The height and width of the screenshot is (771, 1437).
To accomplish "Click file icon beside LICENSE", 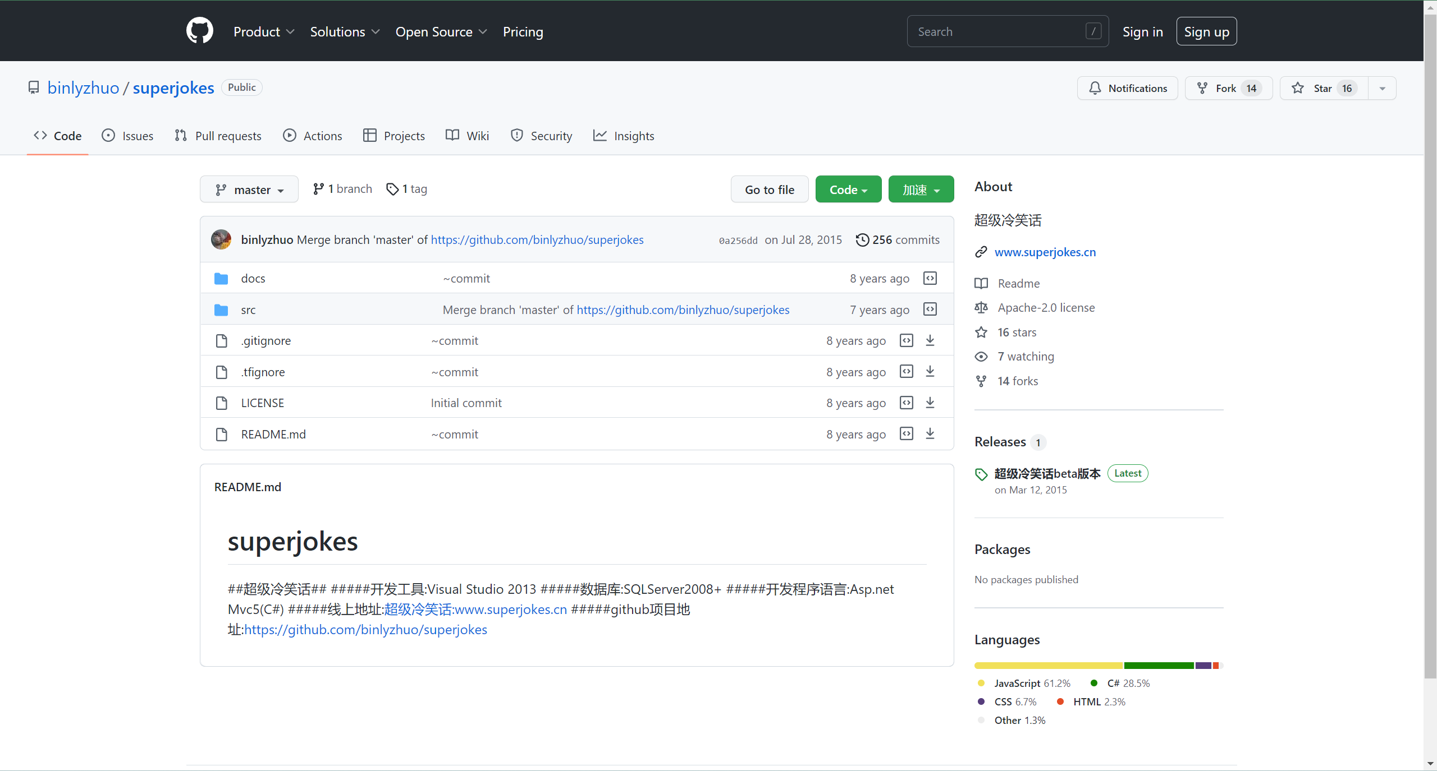I will pos(222,403).
